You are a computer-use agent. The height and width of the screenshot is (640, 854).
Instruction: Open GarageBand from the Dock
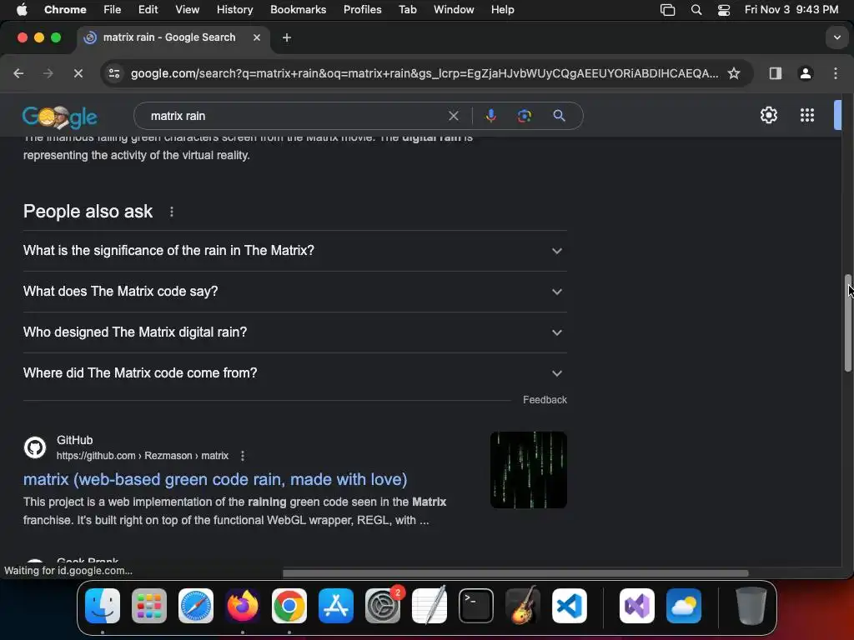[523, 606]
